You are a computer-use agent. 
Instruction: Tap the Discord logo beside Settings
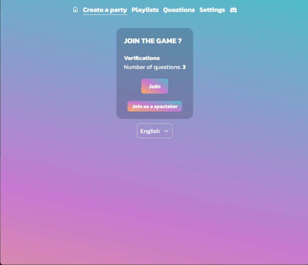click(233, 10)
